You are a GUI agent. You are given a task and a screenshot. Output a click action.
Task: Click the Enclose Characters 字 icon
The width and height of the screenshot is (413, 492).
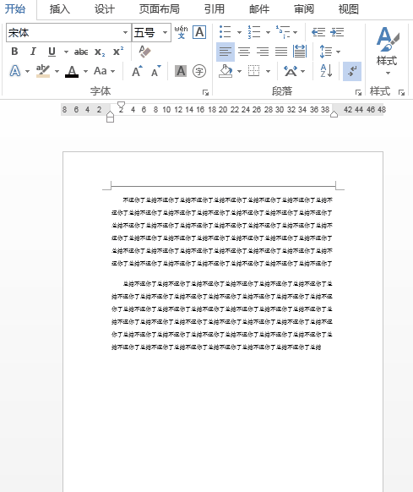tap(199, 71)
